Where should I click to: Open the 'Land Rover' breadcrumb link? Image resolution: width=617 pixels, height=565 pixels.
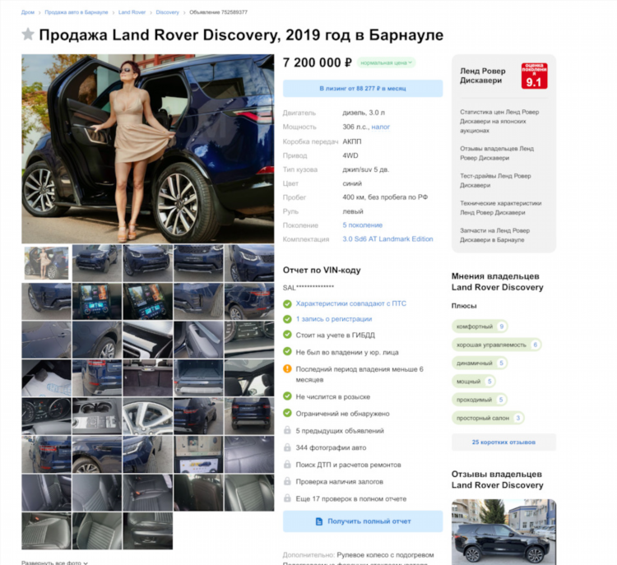tap(132, 12)
